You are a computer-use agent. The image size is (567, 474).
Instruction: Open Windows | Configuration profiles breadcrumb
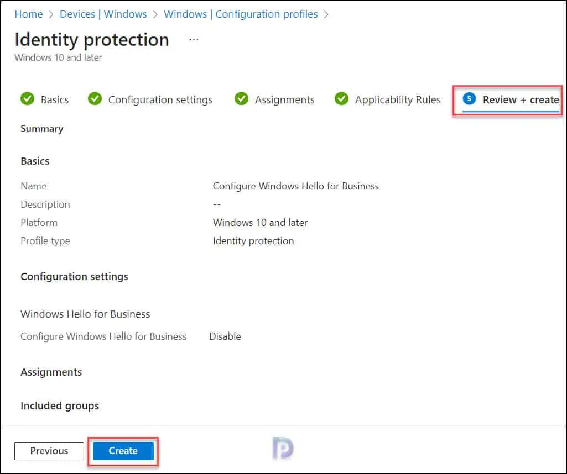click(x=241, y=14)
